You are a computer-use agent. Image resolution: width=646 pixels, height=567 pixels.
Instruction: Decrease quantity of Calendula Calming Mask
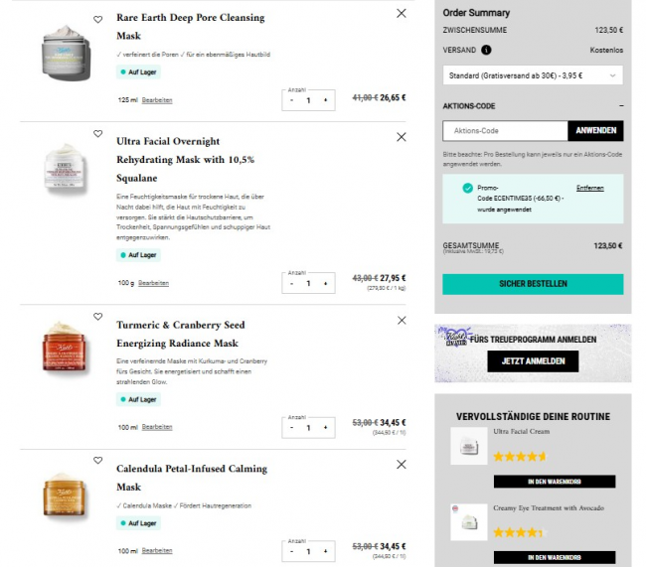pos(292,551)
